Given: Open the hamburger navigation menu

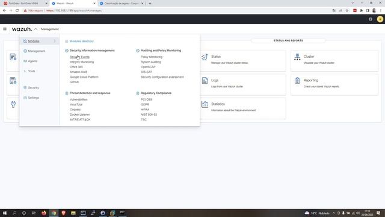Looking at the screenshot, I should pyautogui.click(x=5, y=29).
